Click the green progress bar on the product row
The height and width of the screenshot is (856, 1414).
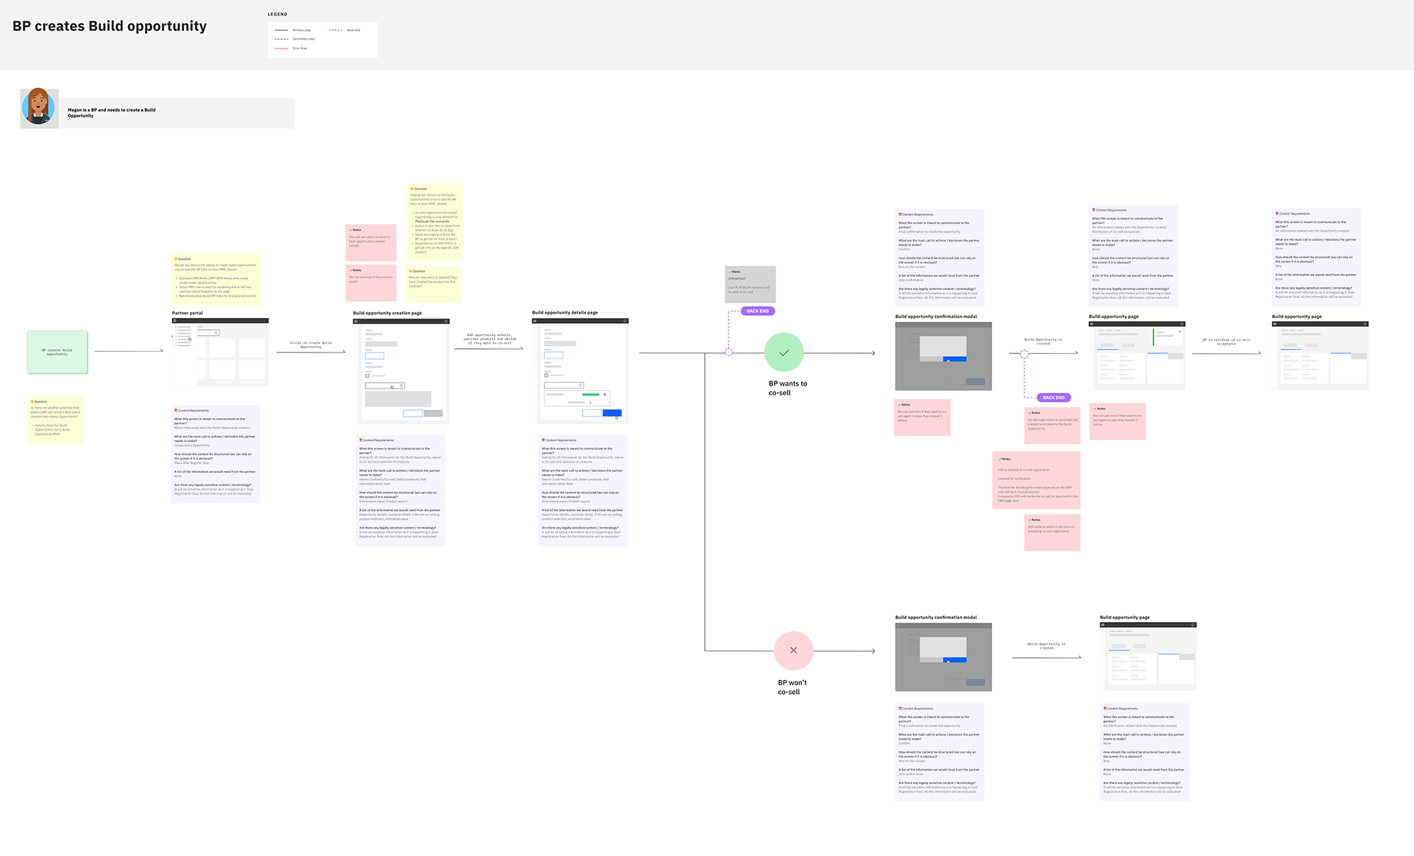tap(591, 395)
